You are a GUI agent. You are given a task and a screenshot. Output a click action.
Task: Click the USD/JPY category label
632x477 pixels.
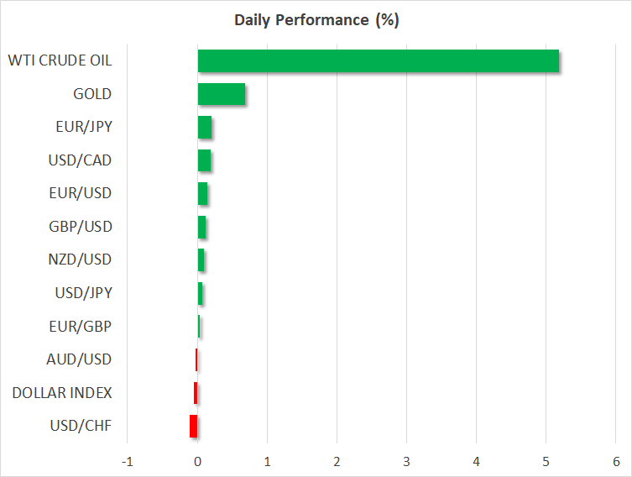[82, 293]
